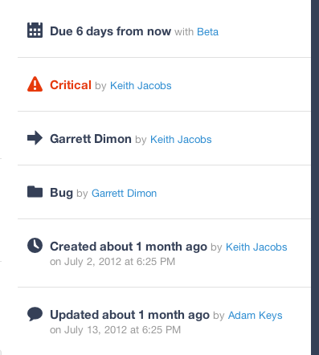Select the Garrett Dimon assignee name
Viewport: 319px width, 355px height.
(x=91, y=139)
